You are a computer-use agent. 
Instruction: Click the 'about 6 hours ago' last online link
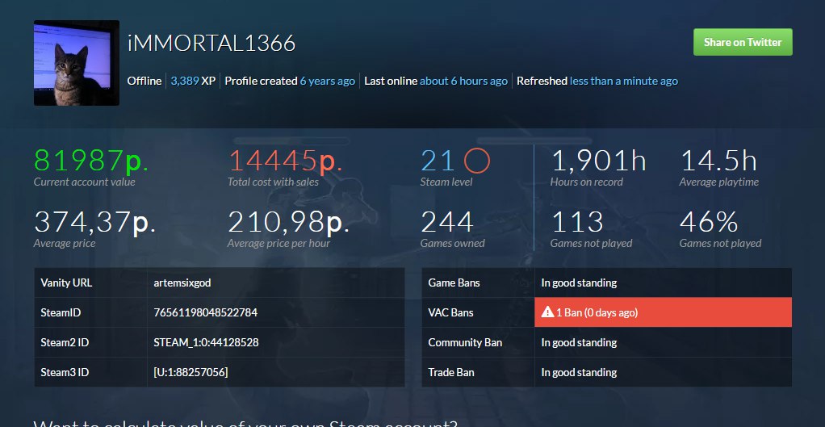coord(463,81)
